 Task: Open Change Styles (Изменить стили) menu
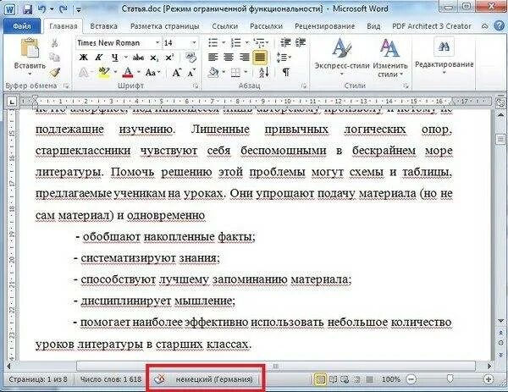tap(389, 58)
